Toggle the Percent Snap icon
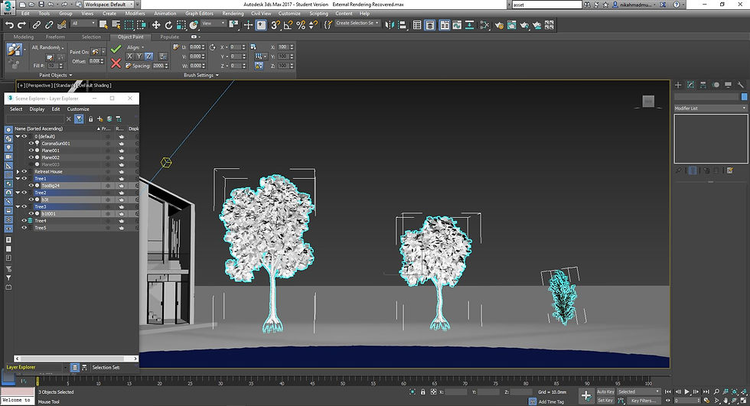Screen dimensions: 750x406 [x=300, y=24]
